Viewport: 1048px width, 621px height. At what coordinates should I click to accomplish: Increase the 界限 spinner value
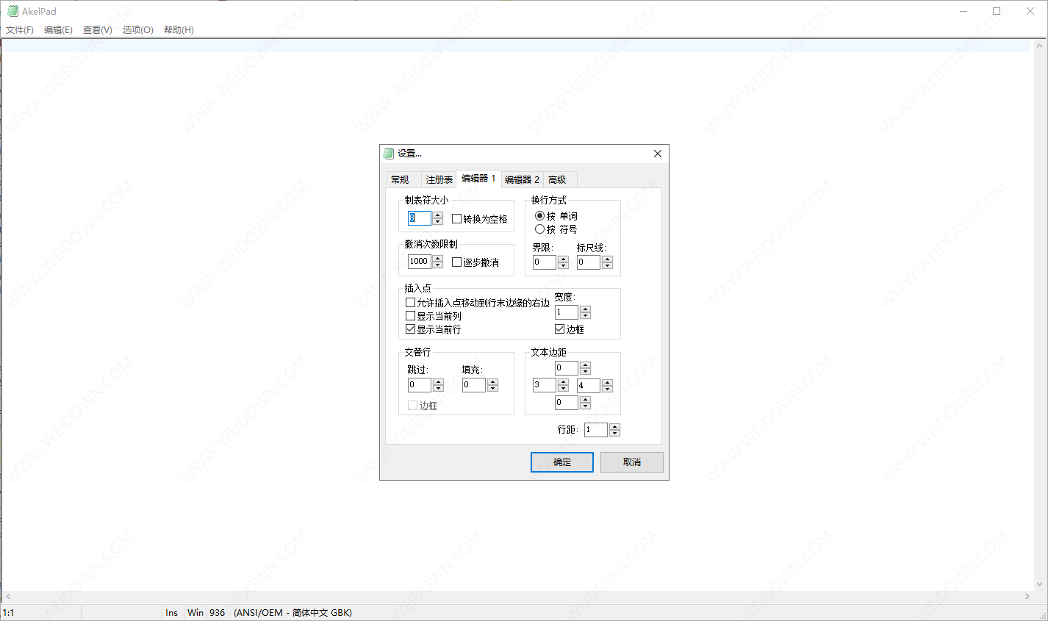tap(563, 259)
